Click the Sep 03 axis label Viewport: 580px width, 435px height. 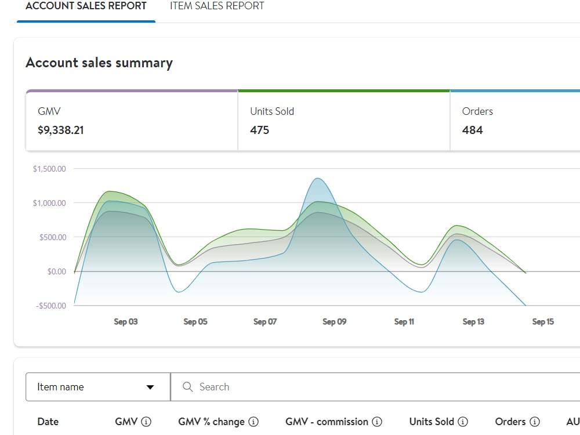[126, 322]
